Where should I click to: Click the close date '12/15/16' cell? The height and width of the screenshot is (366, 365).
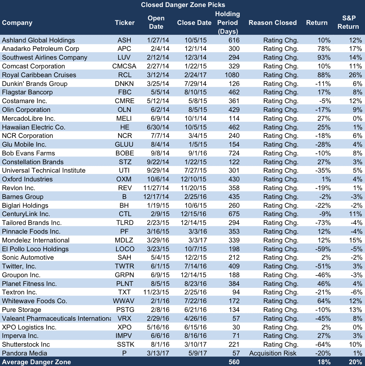tap(194, 214)
